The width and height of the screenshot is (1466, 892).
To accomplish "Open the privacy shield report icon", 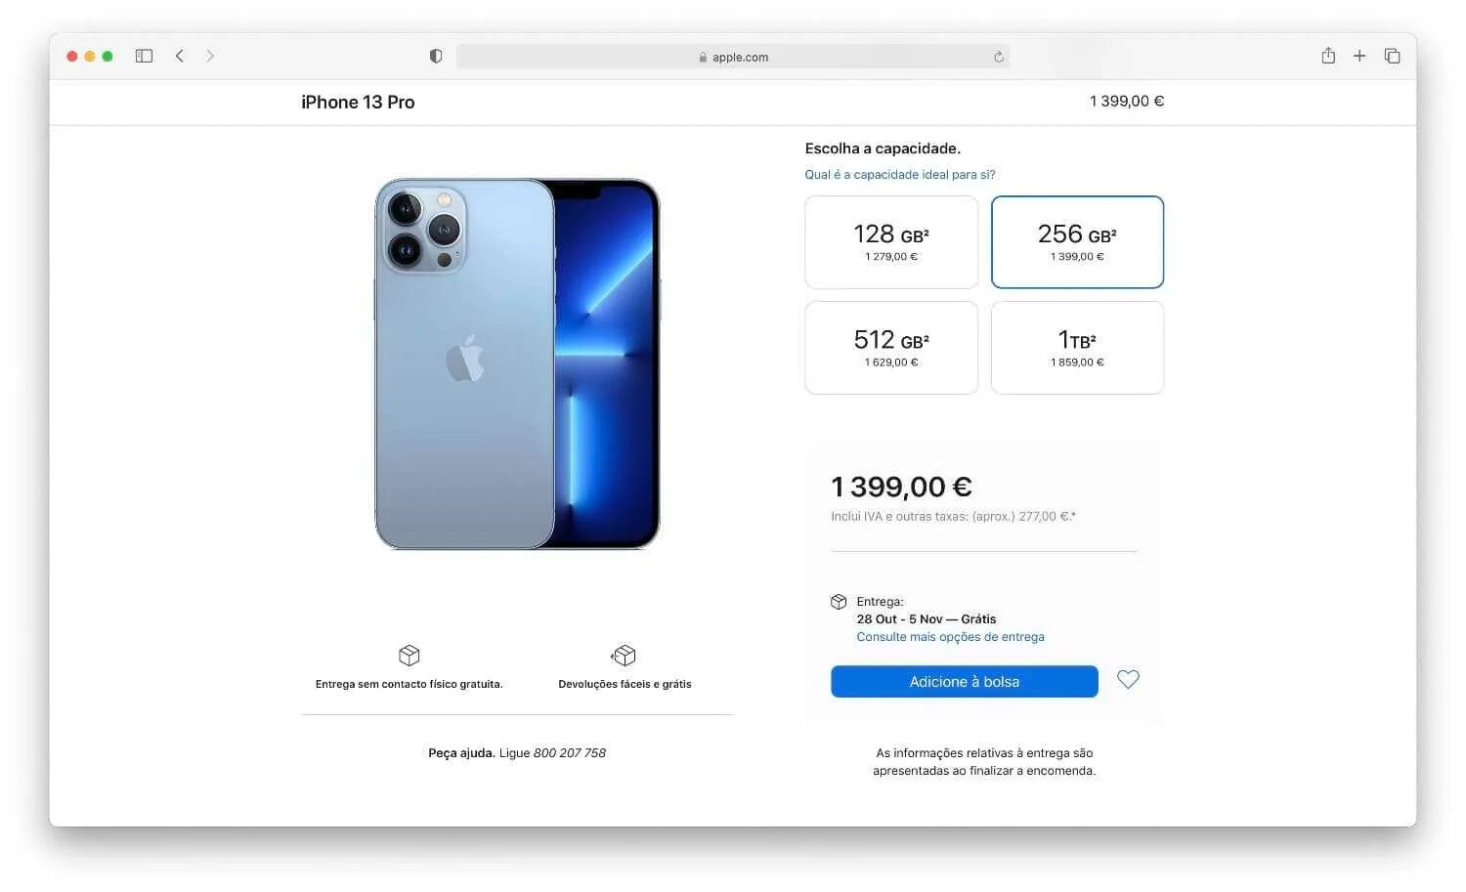I will [436, 57].
